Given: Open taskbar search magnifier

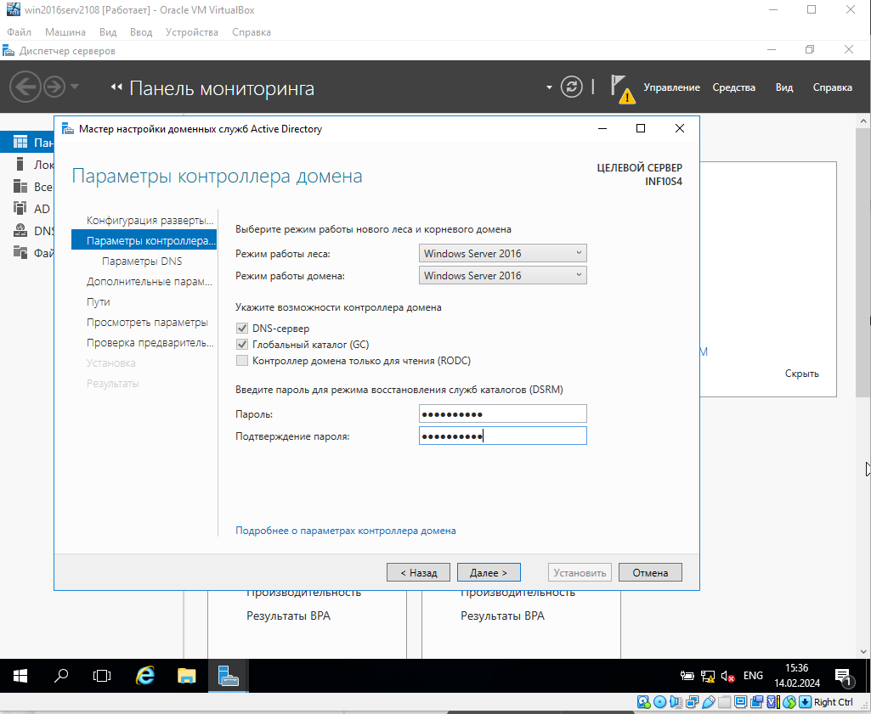Looking at the screenshot, I should (x=61, y=676).
